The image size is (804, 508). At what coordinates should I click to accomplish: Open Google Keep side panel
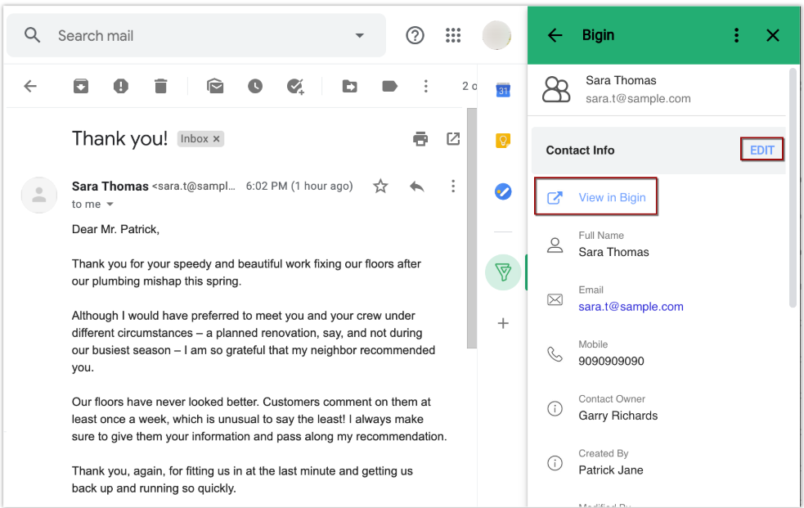coord(503,140)
